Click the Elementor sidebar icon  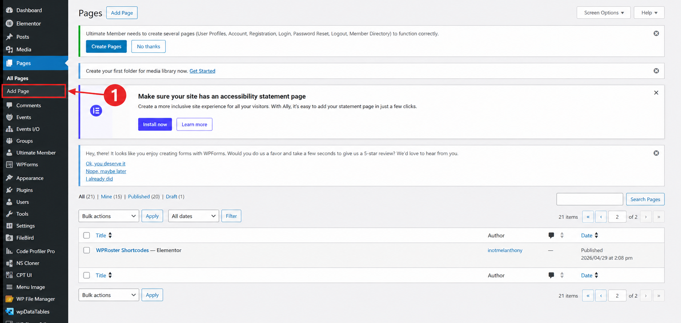9,24
